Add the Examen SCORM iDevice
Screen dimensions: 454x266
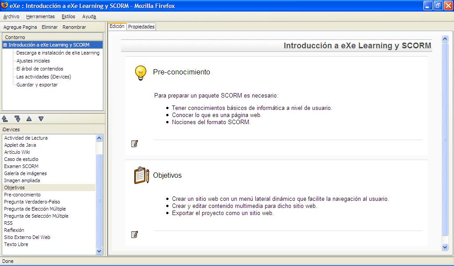pyautogui.click(x=21, y=166)
